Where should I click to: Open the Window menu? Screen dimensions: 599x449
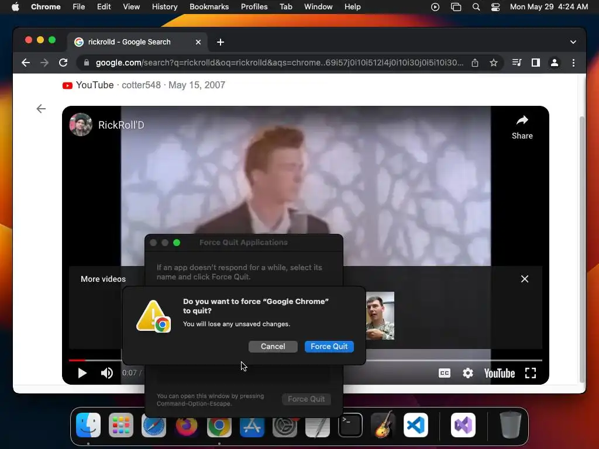pos(318,7)
